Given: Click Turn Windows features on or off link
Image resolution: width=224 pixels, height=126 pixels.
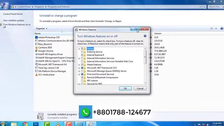Looking at the screenshot, I should [x=17, y=26].
